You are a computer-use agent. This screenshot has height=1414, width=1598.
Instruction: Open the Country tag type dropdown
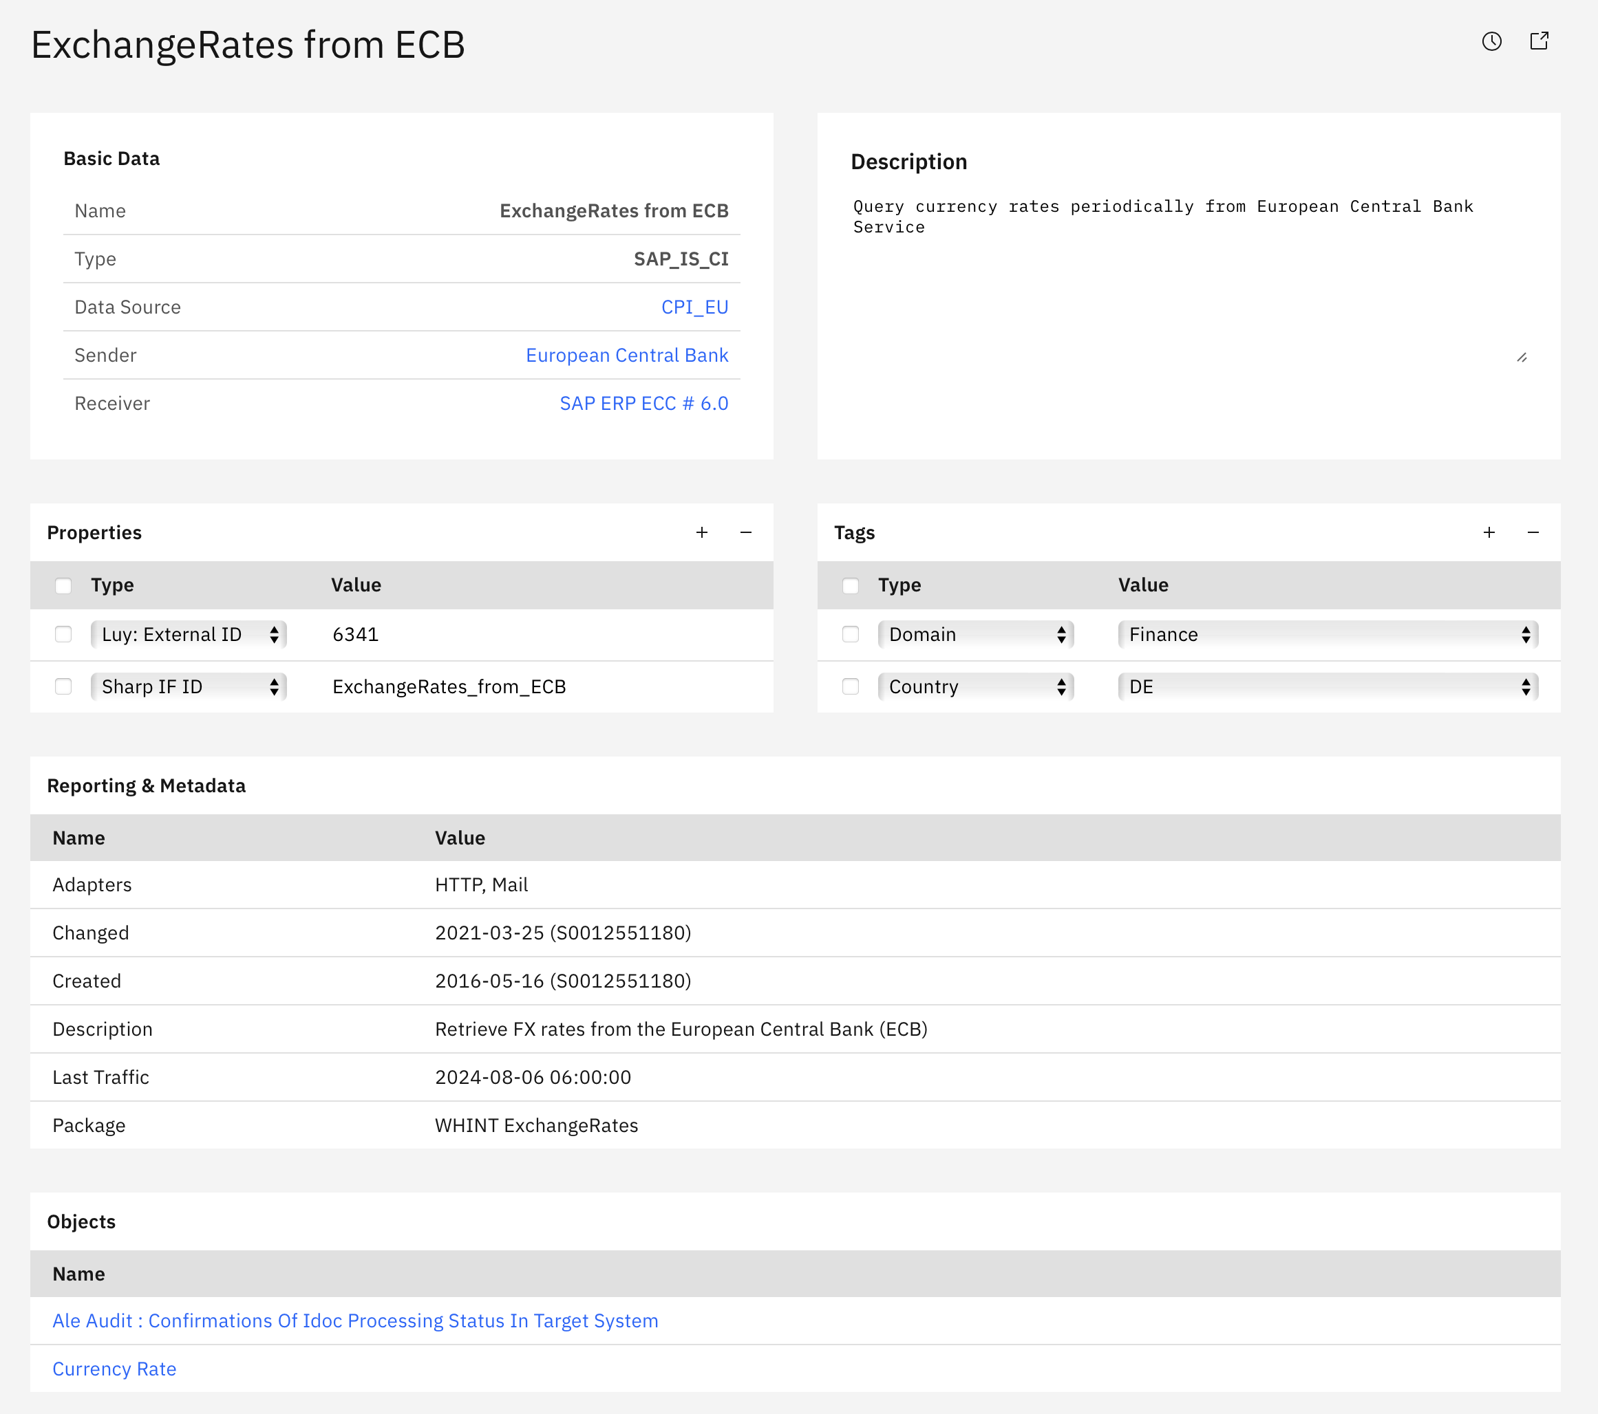pos(976,686)
